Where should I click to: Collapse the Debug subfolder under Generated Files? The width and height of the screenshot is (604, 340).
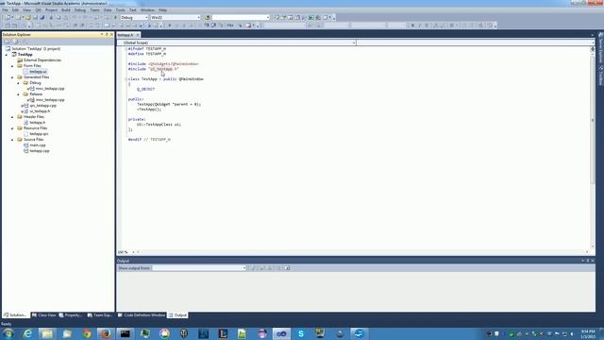18,83
